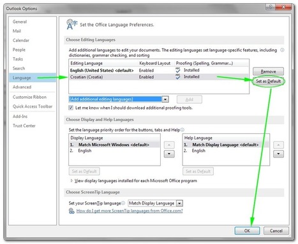Select Match Display Language in the Help list
The image size is (298, 244).
[x=226, y=145]
